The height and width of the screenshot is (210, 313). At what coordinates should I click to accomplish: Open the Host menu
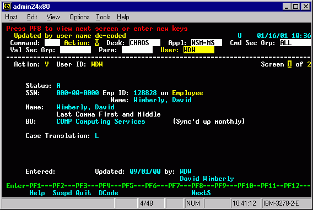11,17
